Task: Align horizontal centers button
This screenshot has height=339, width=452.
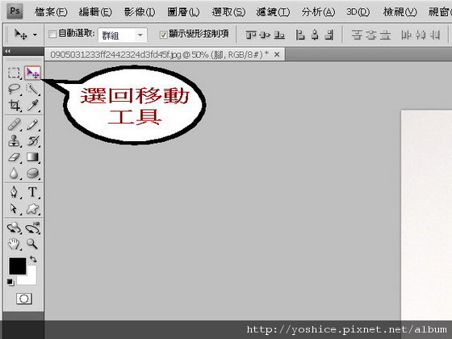Action: 315,36
